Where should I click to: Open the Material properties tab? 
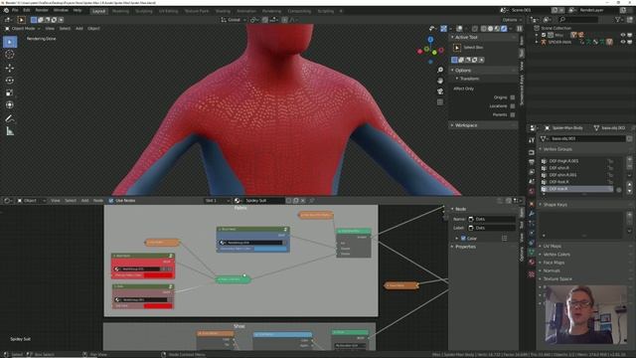(x=532, y=263)
